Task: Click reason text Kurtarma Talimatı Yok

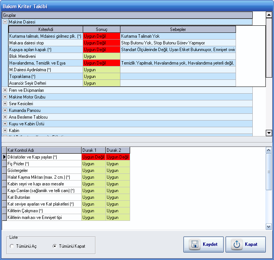Action: [x=140, y=36]
